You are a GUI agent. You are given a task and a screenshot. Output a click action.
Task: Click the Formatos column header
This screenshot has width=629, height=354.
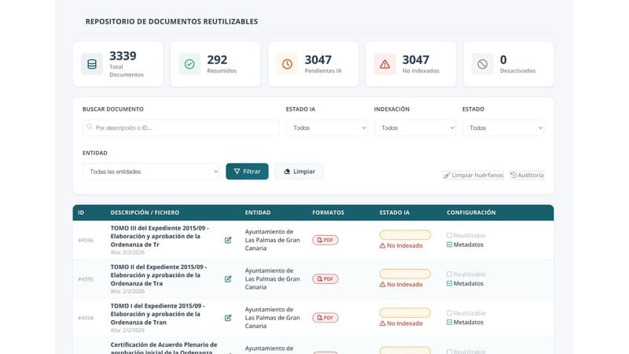pyautogui.click(x=328, y=212)
